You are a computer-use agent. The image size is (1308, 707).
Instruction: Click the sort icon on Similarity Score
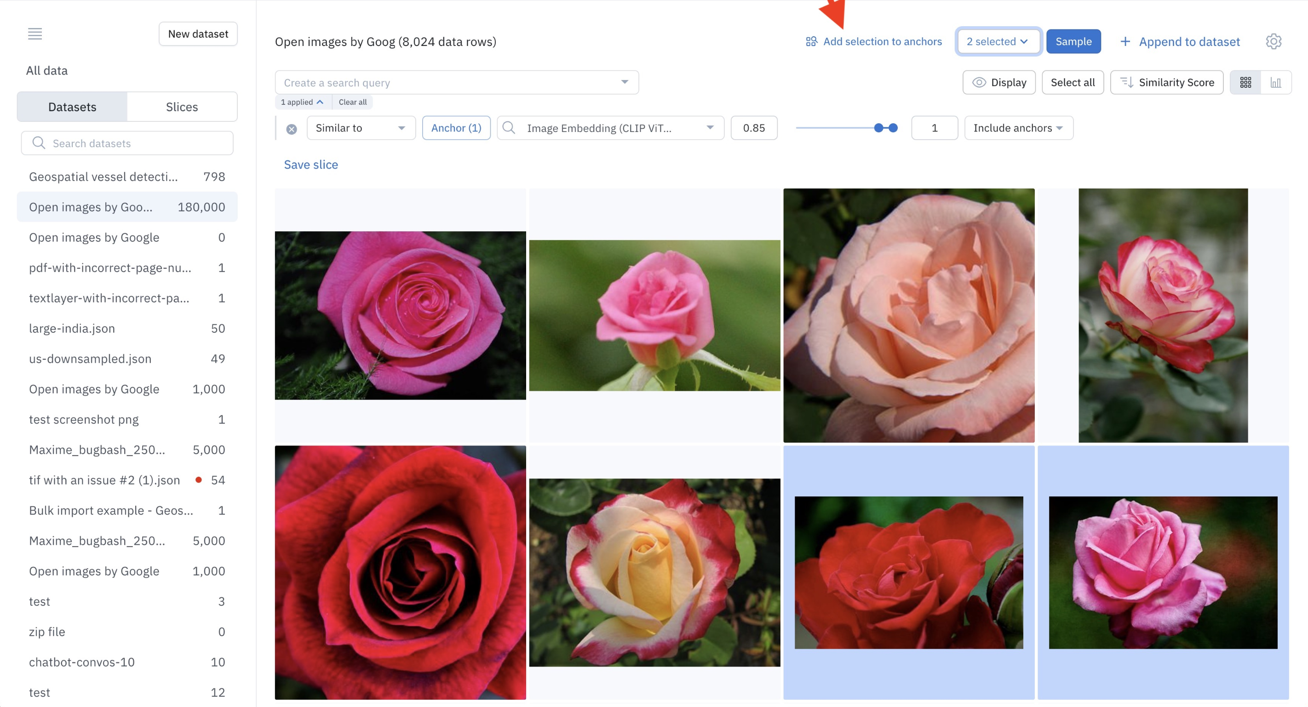[1127, 82]
